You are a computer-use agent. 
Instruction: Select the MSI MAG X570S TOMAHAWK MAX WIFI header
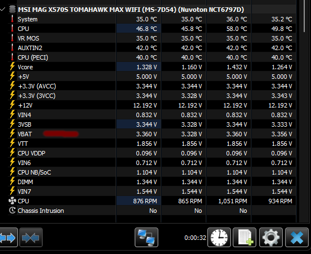tap(131, 10)
